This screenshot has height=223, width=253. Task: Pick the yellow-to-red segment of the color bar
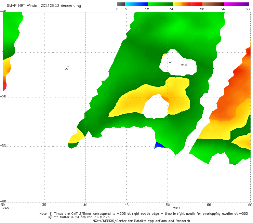187,4
